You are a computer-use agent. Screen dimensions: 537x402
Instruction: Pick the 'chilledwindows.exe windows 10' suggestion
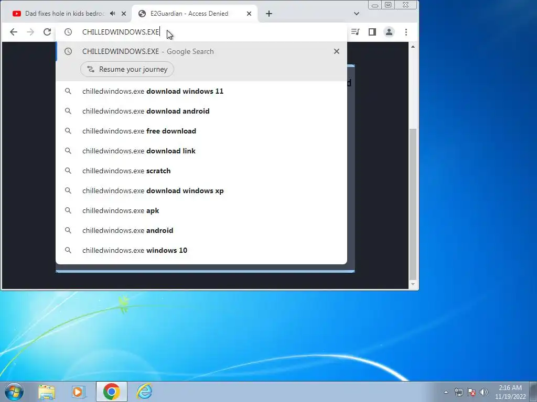click(x=201, y=250)
